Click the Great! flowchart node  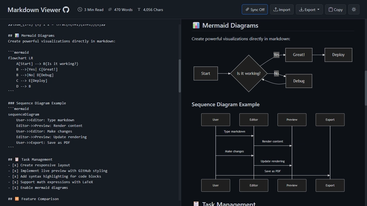tap(299, 54)
